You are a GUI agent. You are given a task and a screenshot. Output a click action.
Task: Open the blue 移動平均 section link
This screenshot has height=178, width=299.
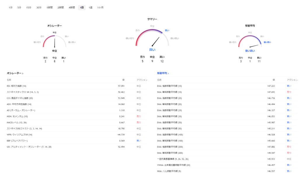pyautogui.click(x=163, y=73)
